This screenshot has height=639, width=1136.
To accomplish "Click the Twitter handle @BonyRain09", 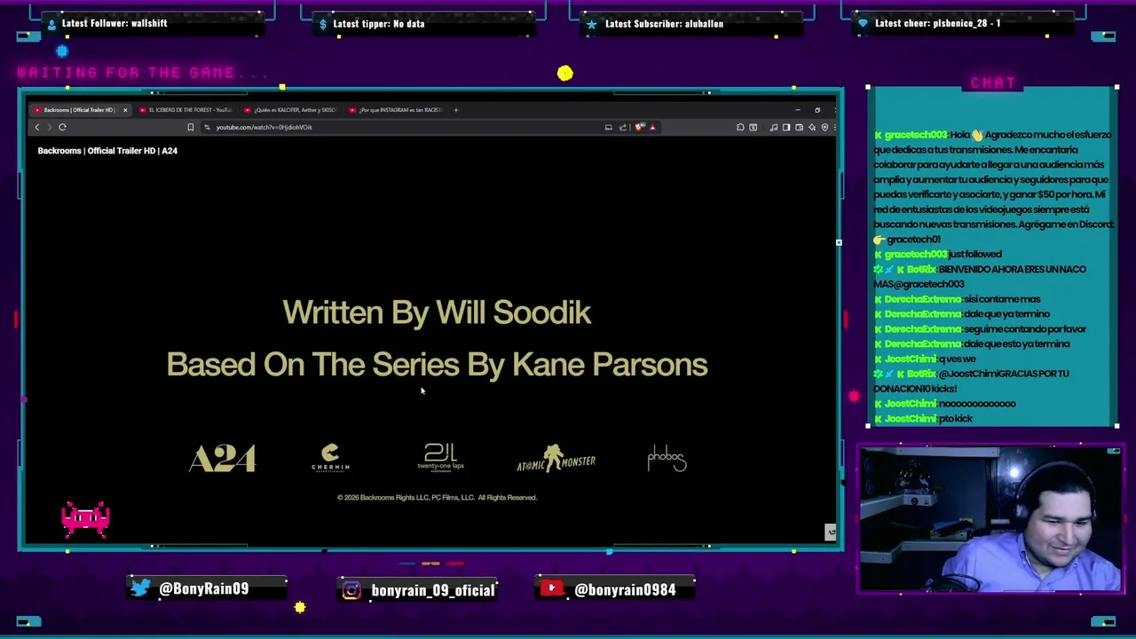I will tap(204, 588).
